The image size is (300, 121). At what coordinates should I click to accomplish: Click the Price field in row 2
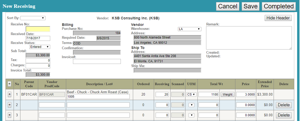[x=246, y=105]
